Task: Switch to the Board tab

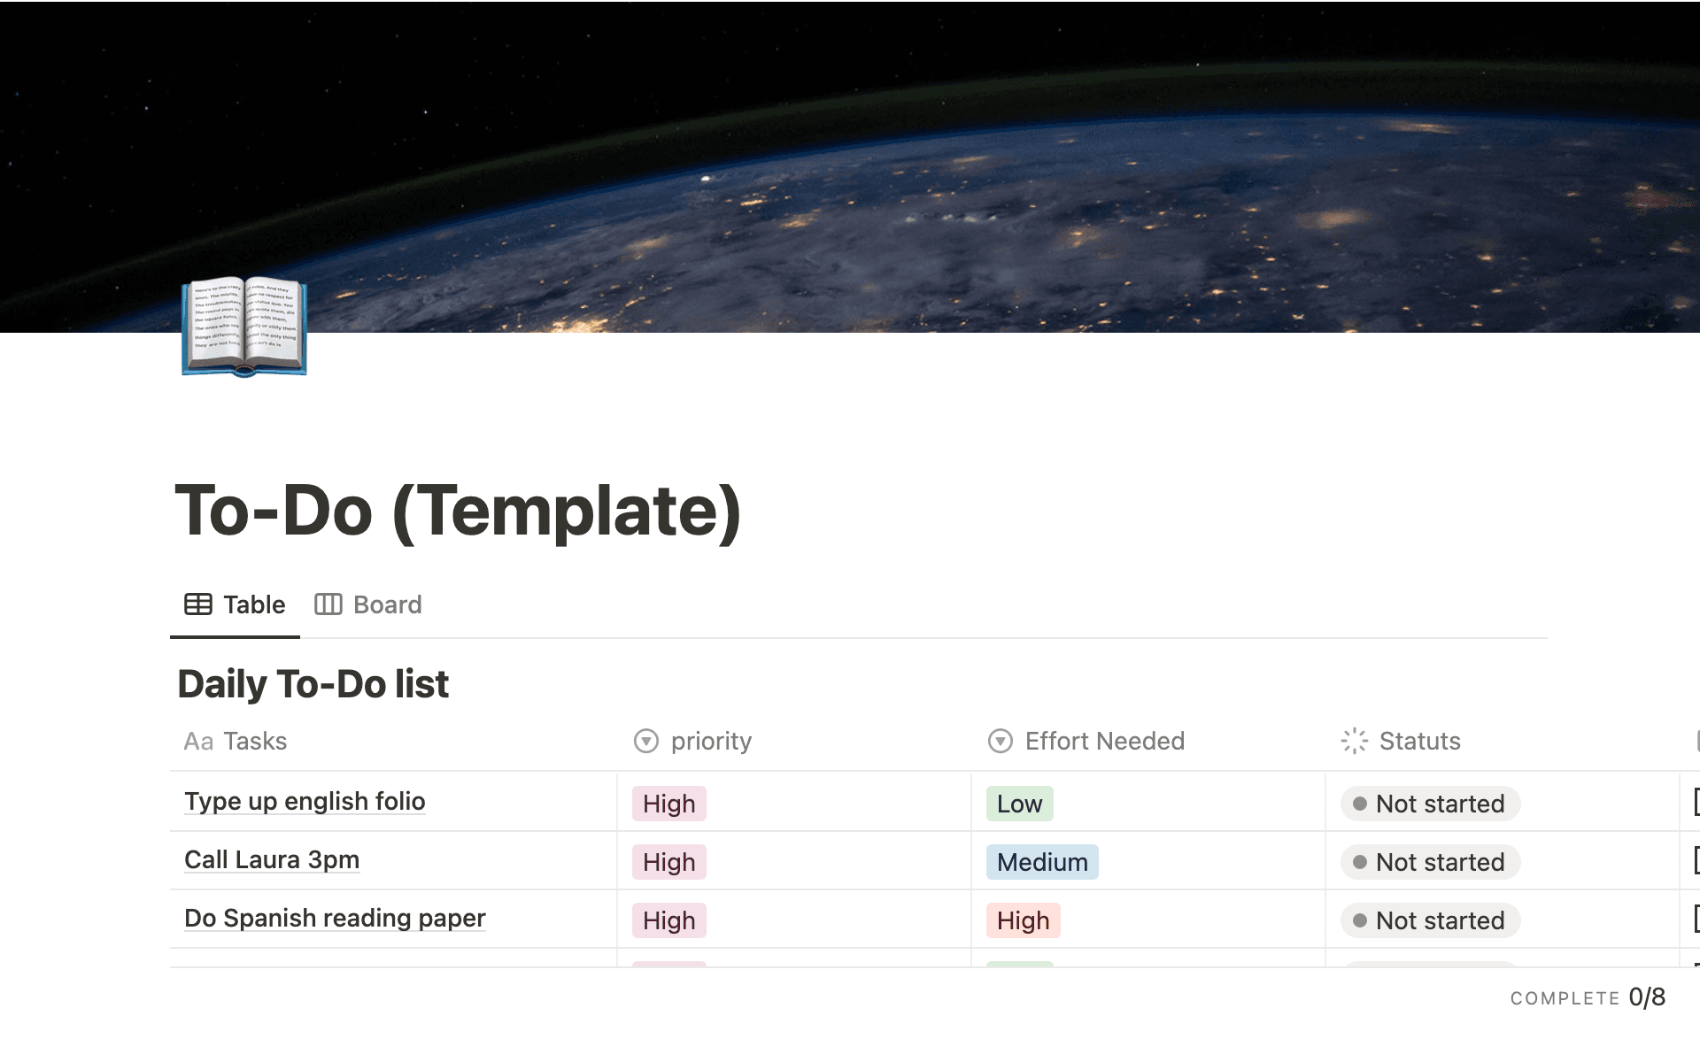Action: point(368,604)
